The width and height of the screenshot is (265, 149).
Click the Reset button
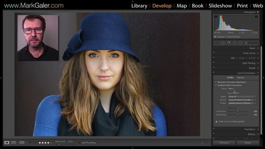pyautogui.click(x=248, y=143)
